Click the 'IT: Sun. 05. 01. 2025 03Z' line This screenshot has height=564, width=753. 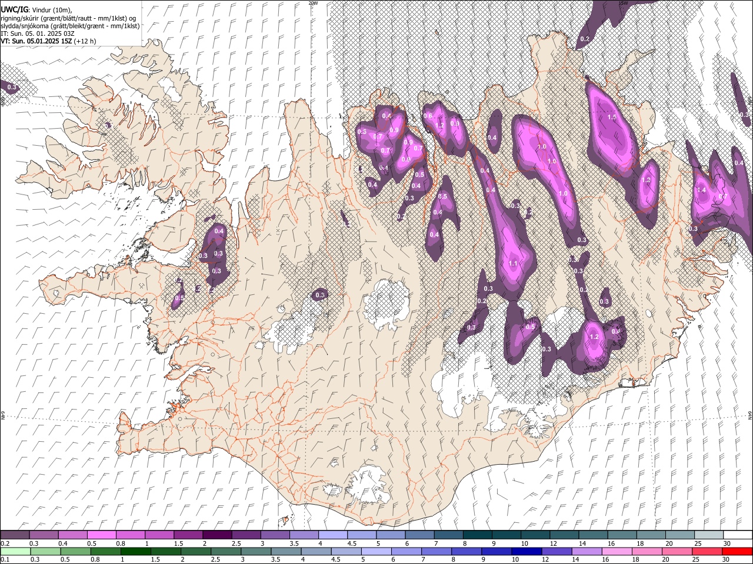point(37,33)
